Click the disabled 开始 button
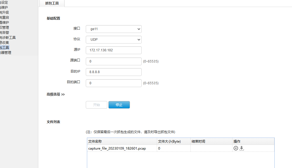Image resolution: width=292 pixels, height=168 pixels. pos(96,105)
